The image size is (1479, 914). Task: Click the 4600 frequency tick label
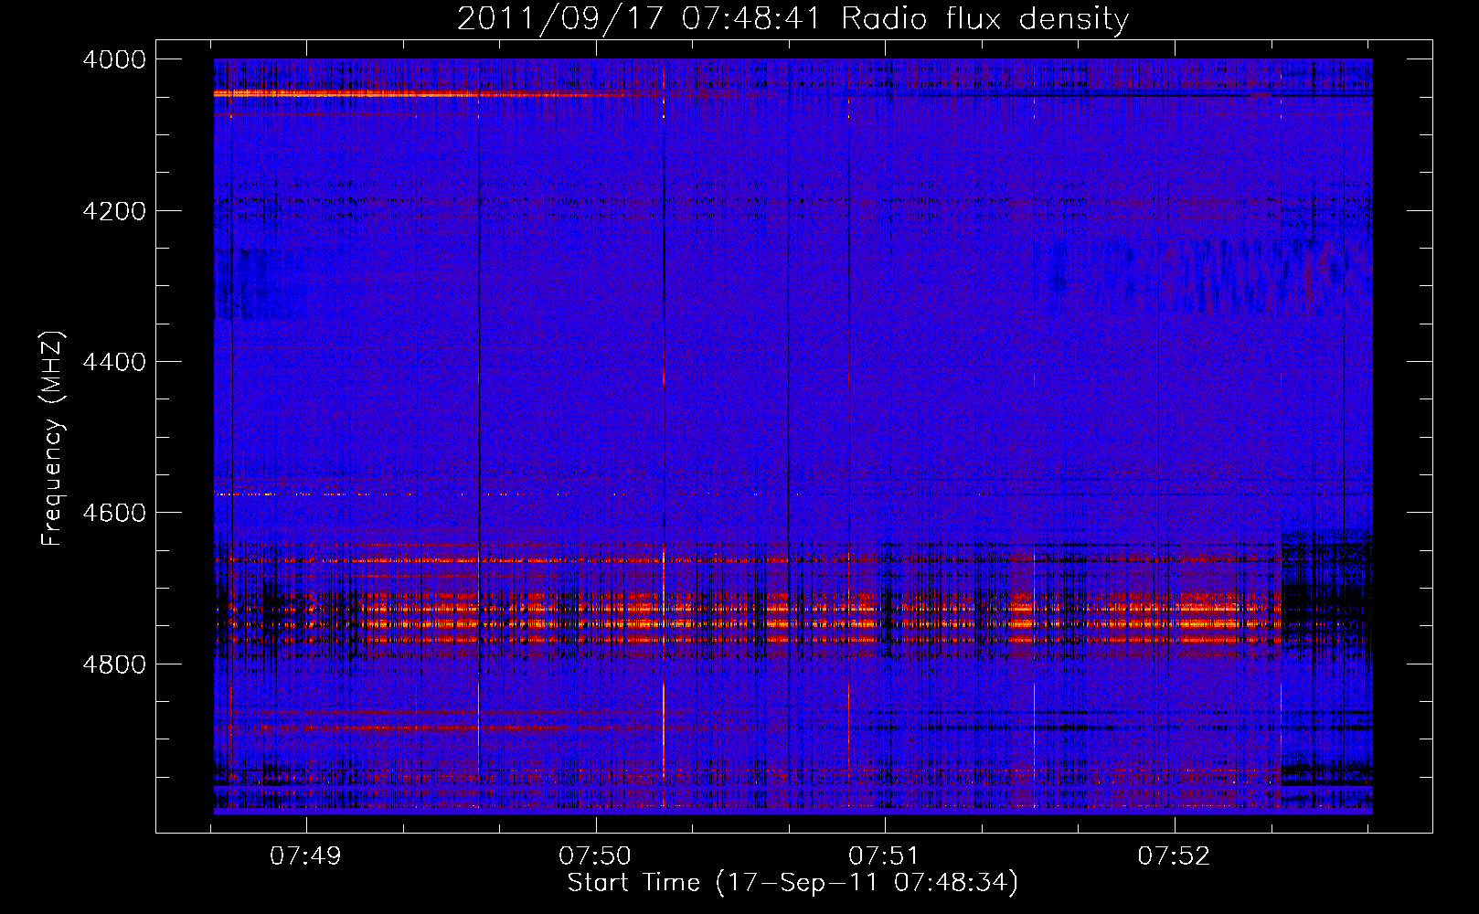pyautogui.click(x=114, y=513)
